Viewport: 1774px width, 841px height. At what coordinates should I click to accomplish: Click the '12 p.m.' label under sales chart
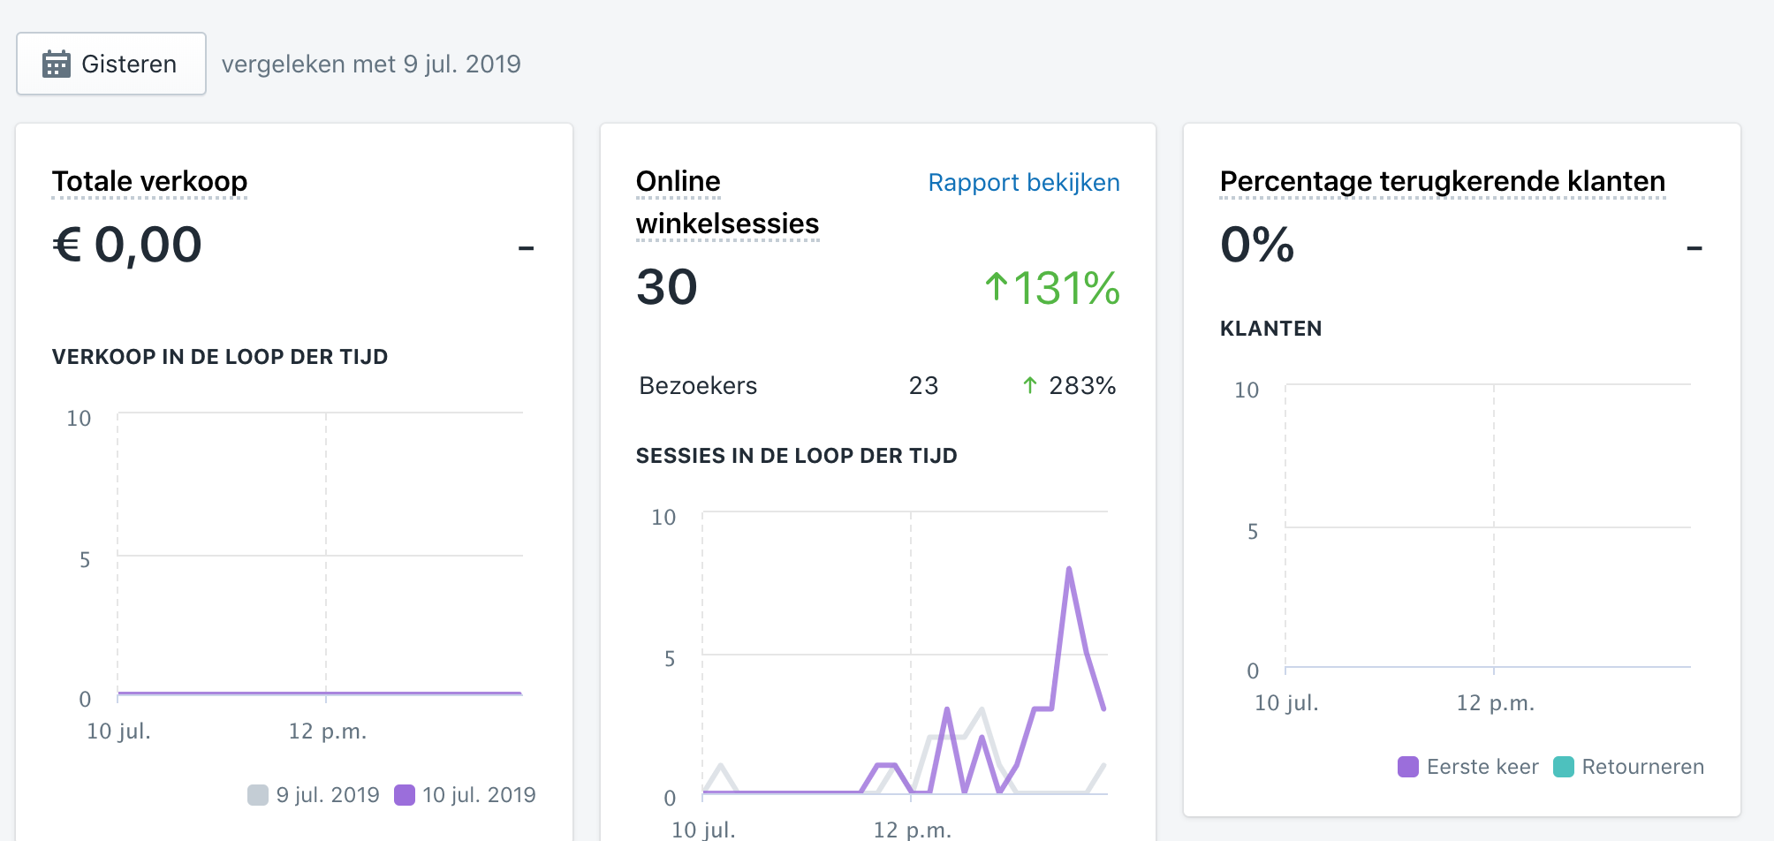pyautogui.click(x=328, y=731)
